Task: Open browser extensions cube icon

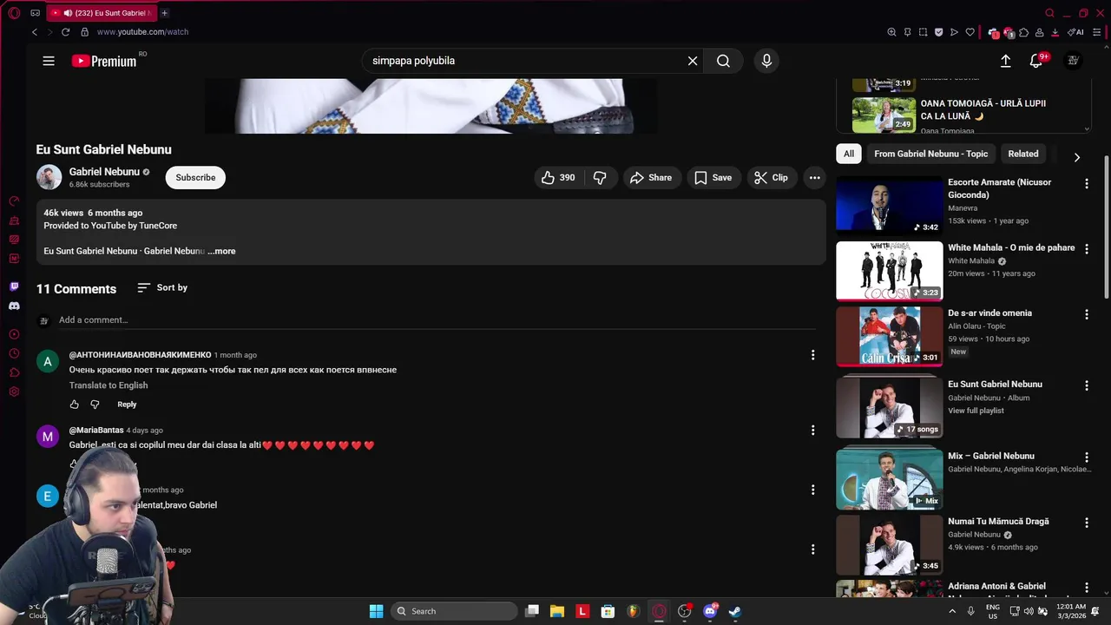Action: [1023, 32]
